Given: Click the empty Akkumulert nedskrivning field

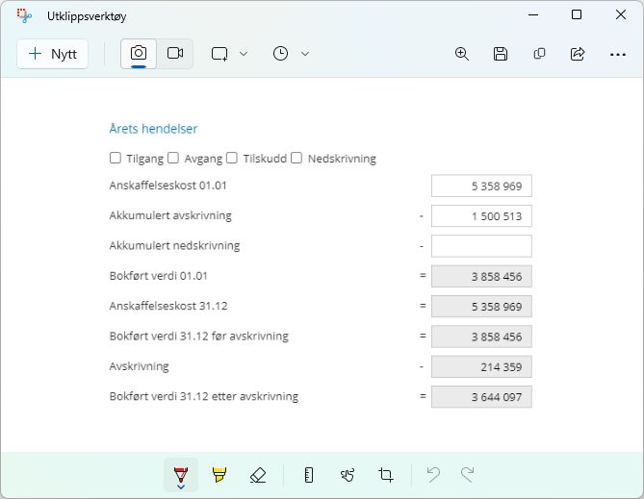Looking at the screenshot, I should (481, 246).
